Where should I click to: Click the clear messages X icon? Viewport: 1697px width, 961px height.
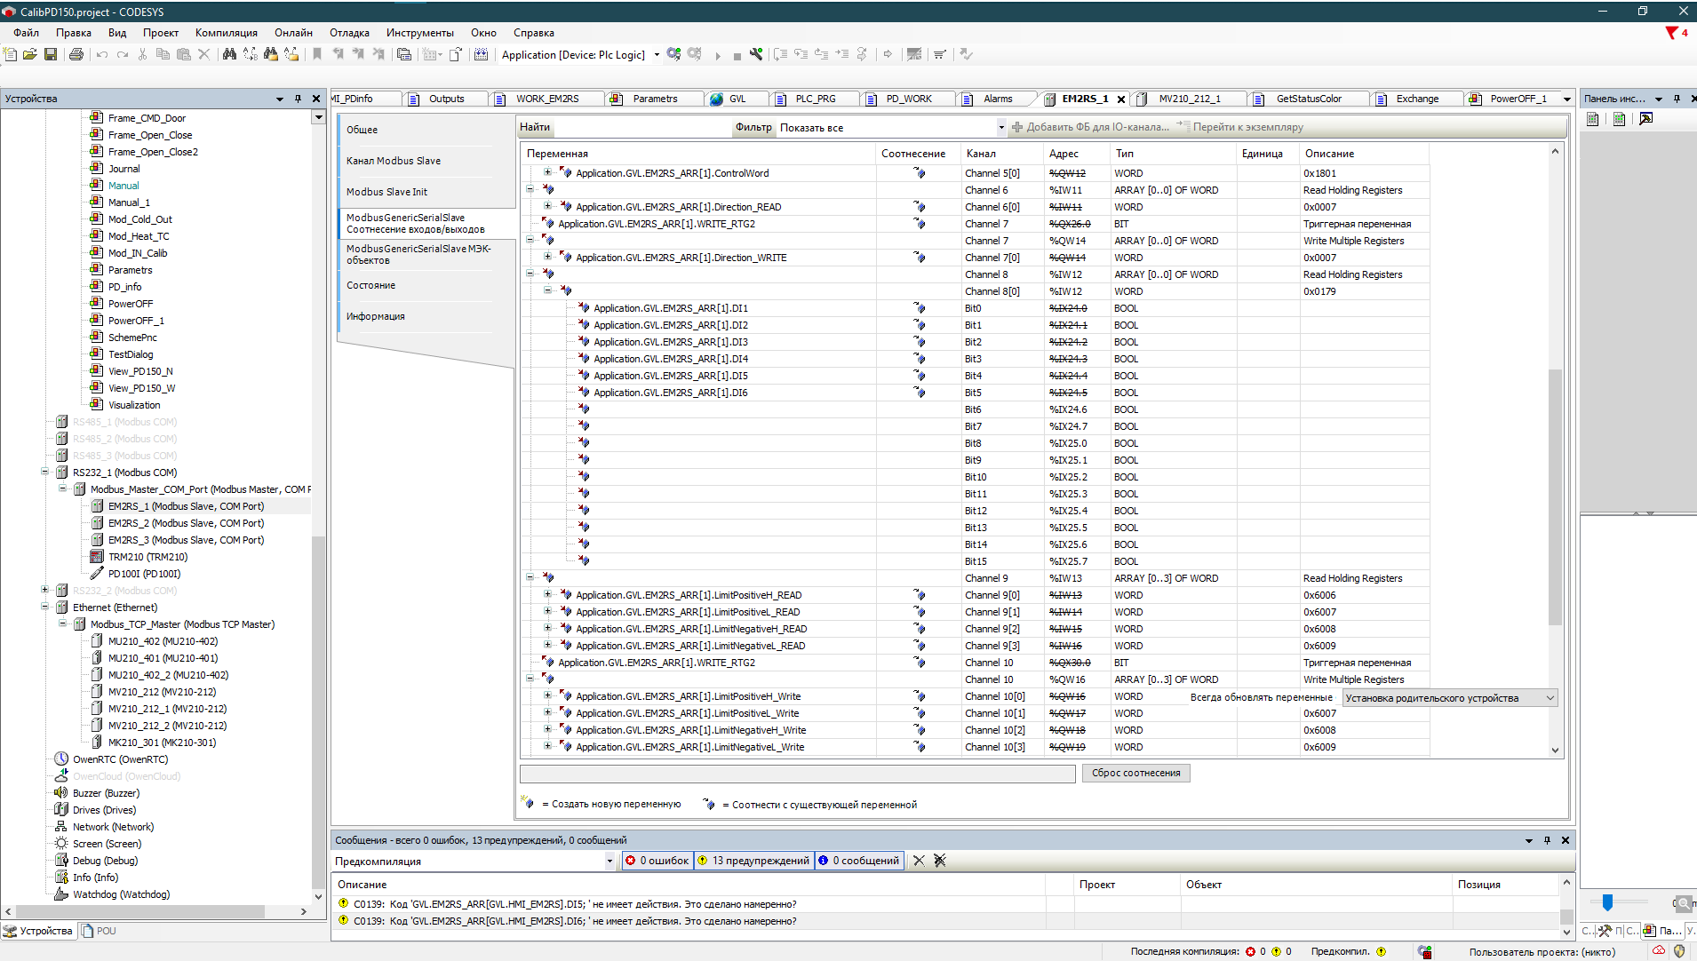[x=919, y=861]
